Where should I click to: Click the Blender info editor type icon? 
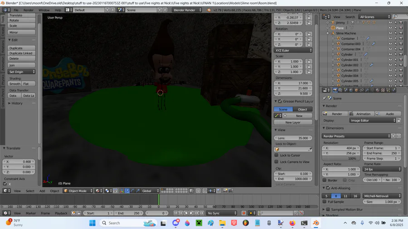tap(6, 10)
